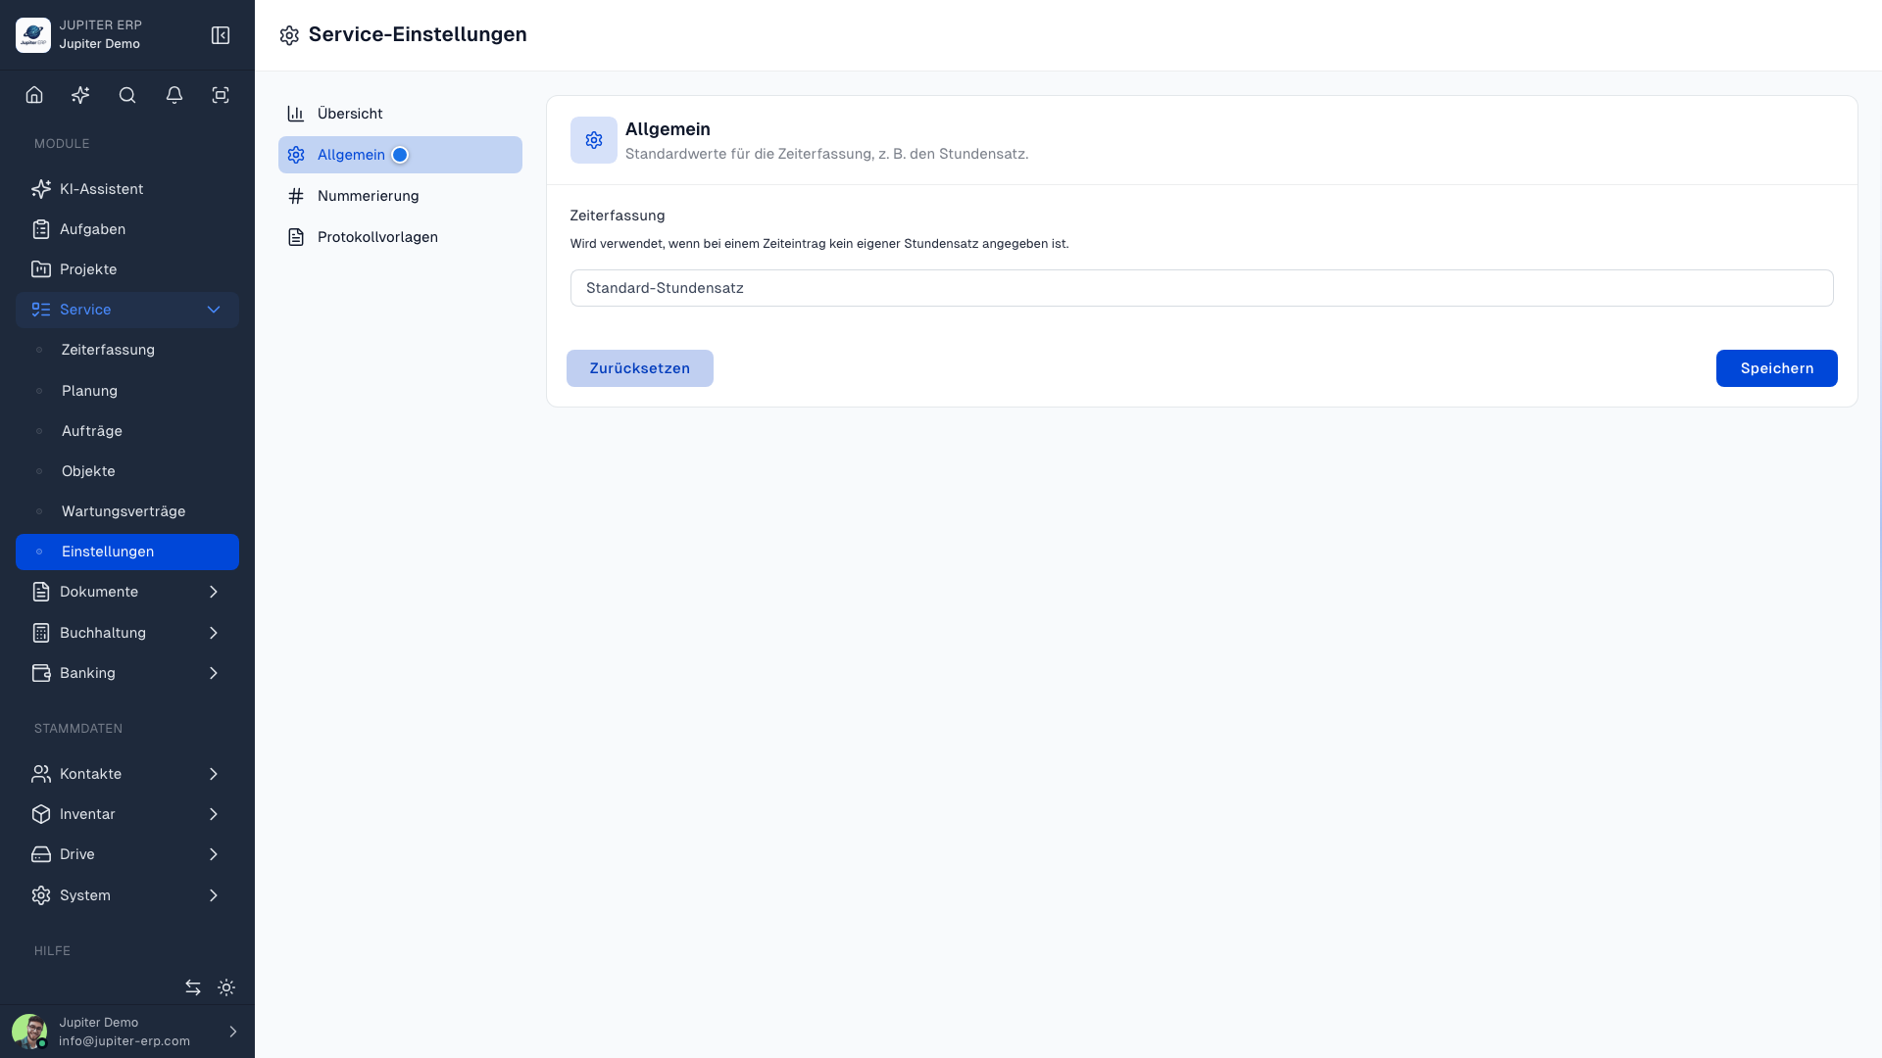Image resolution: width=1882 pixels, height=1058 pixels.
Task: Click the Speichern button
Action: tap(1776, 368)
